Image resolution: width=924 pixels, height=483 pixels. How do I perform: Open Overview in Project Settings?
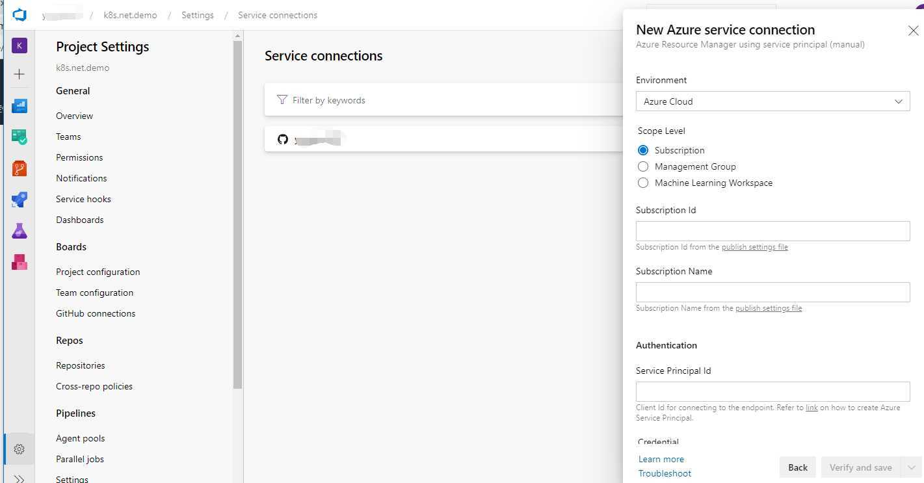click(74, 116)
